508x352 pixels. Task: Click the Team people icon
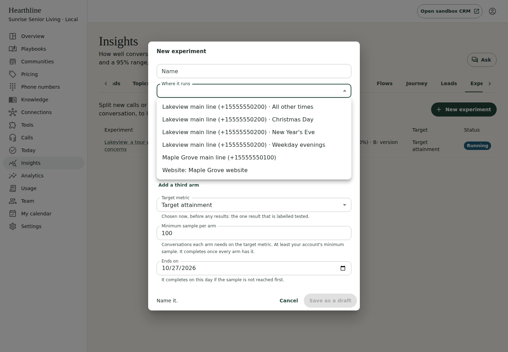pyautogui.click(x=13, y=201)
